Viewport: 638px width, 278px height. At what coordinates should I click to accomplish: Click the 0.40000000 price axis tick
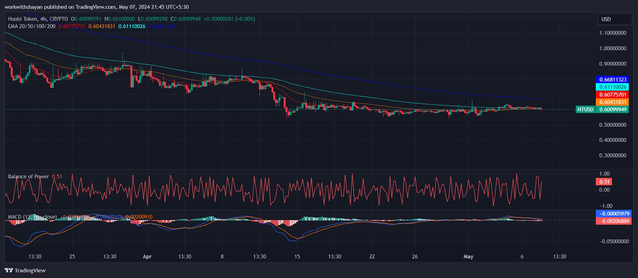click(x=613, y=140)
